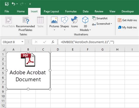Select column G header
The height and width of the screenshot is (108, 139).
[x=102, y=49]
